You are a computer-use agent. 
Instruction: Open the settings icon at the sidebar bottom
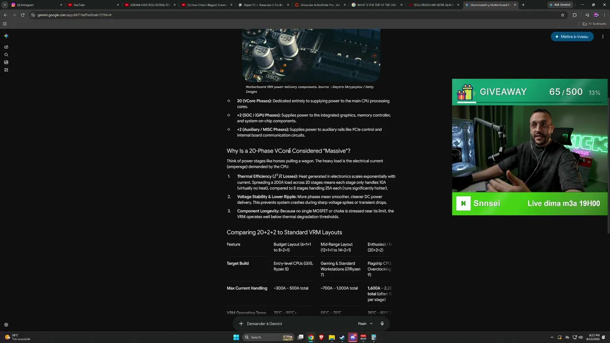point(6,325)
